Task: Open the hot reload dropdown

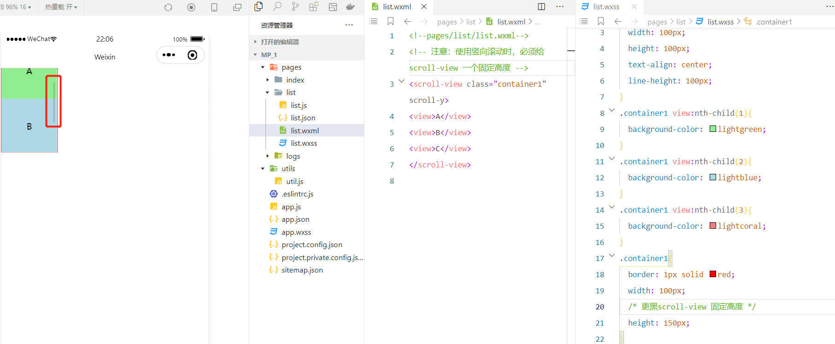Action: click(x=61, y=7)
